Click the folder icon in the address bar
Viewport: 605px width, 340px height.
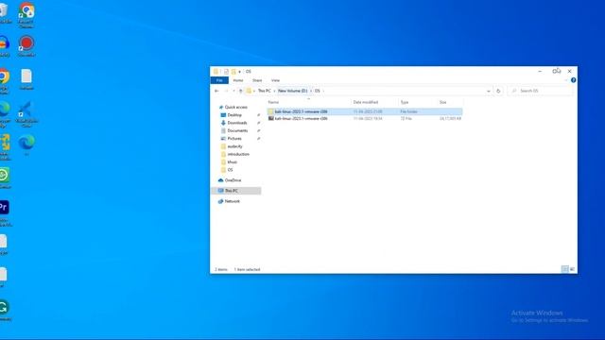tap(249, 91)
